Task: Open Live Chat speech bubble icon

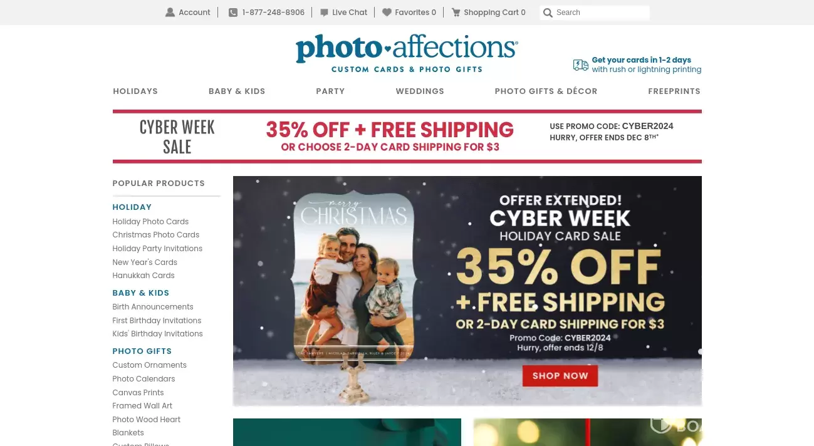Action: (x=324, y=13)
